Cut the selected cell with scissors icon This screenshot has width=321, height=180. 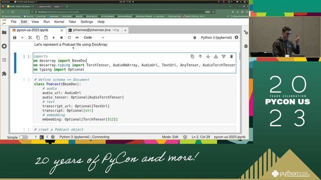pos(30,37)
